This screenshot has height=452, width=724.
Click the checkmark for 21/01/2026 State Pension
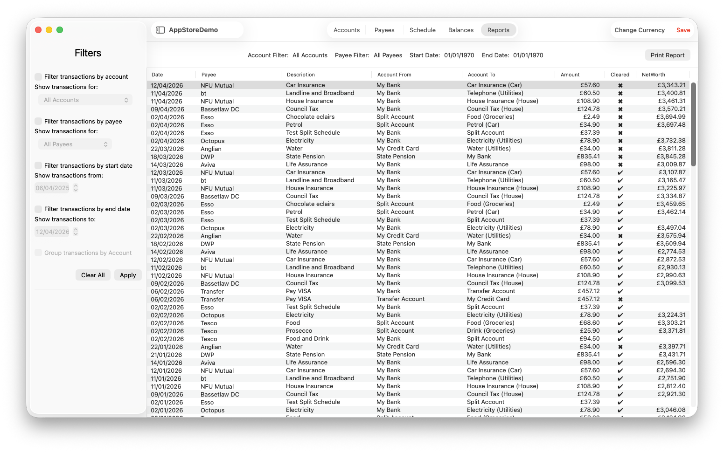click(620, 355)
